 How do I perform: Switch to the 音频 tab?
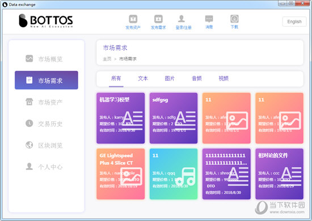coord(197,78)
